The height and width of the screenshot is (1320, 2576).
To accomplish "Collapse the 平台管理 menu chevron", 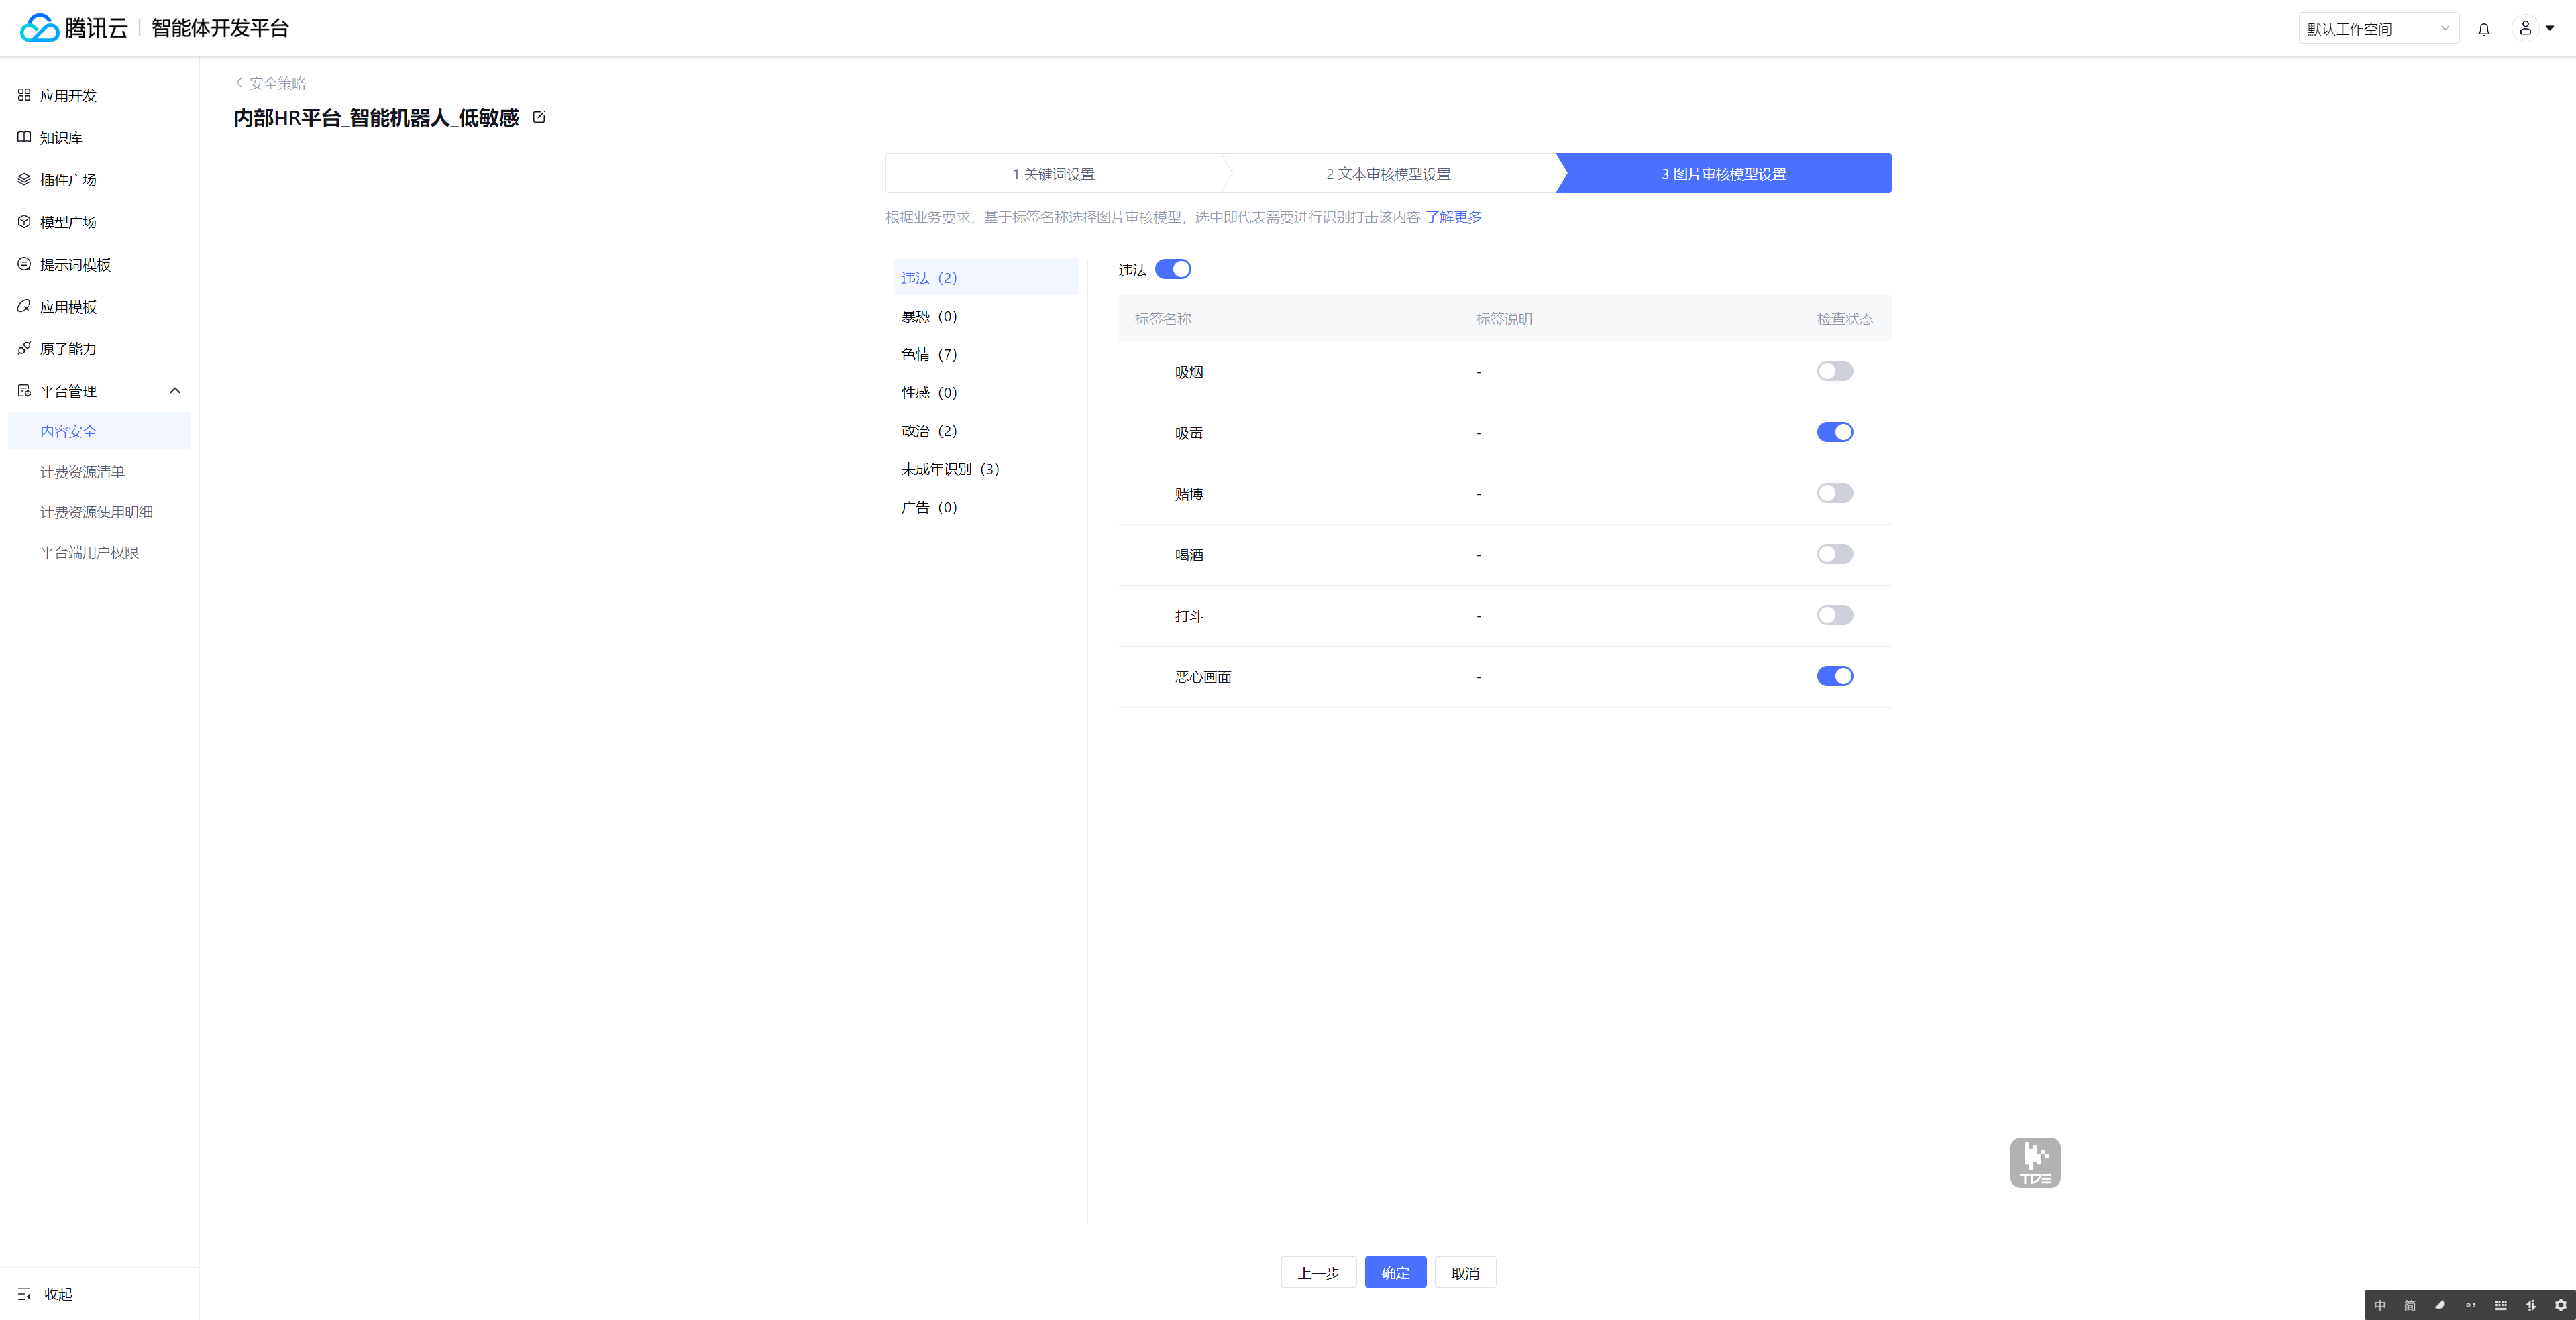I will click(x=175, y=391).
